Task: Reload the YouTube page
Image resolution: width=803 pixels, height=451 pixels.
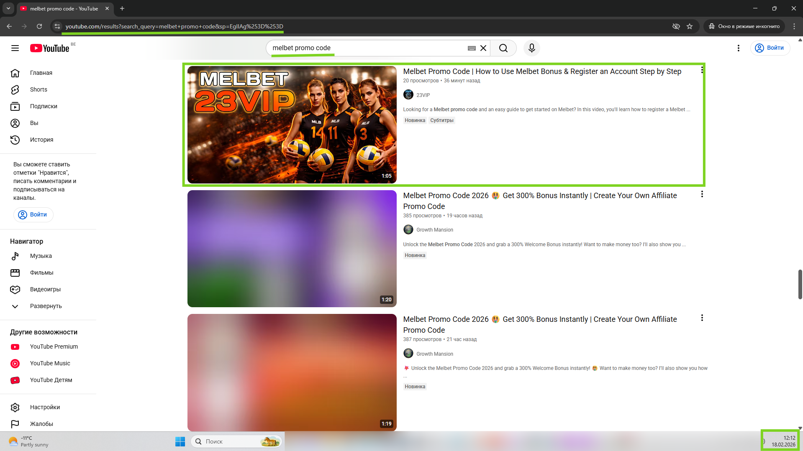Action: click(39, 26)
